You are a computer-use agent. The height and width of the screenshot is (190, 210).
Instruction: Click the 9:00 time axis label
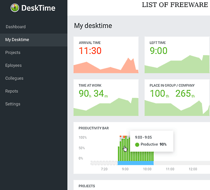pyautogui.click(x=125, y=169)
